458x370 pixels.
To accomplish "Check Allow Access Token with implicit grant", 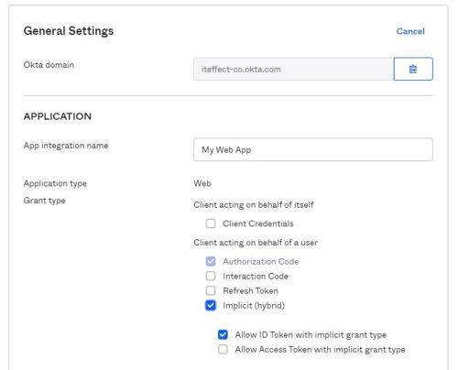I will [x=223, y=349].
